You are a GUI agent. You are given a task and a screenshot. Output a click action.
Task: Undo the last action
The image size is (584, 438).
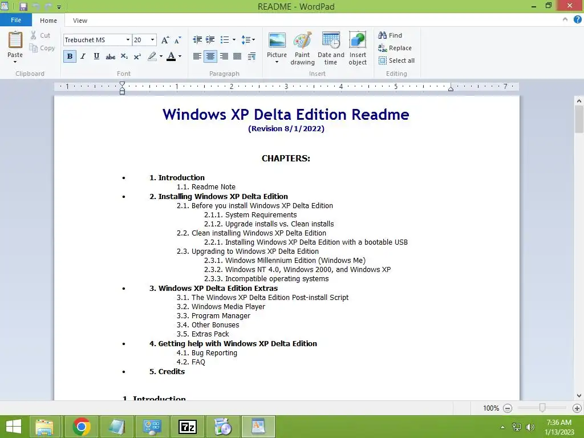coord(36,7)
